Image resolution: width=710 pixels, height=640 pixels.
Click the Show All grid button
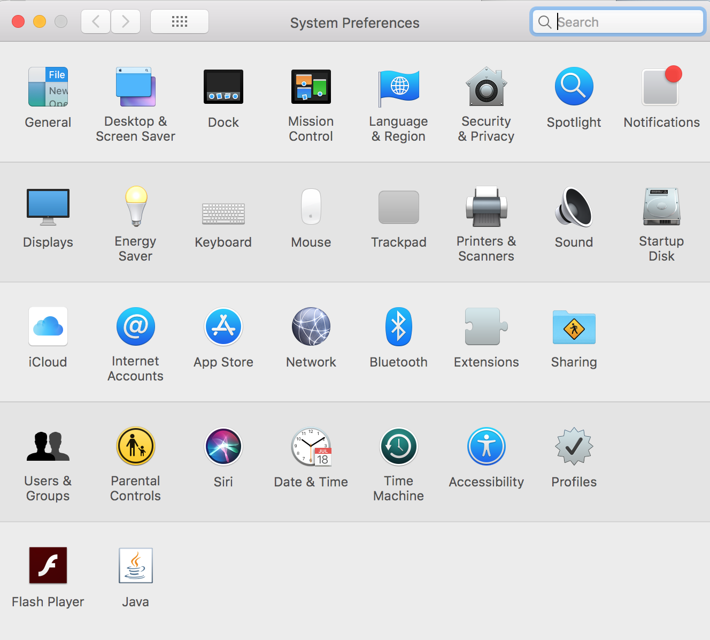click(x=180, y=22)
